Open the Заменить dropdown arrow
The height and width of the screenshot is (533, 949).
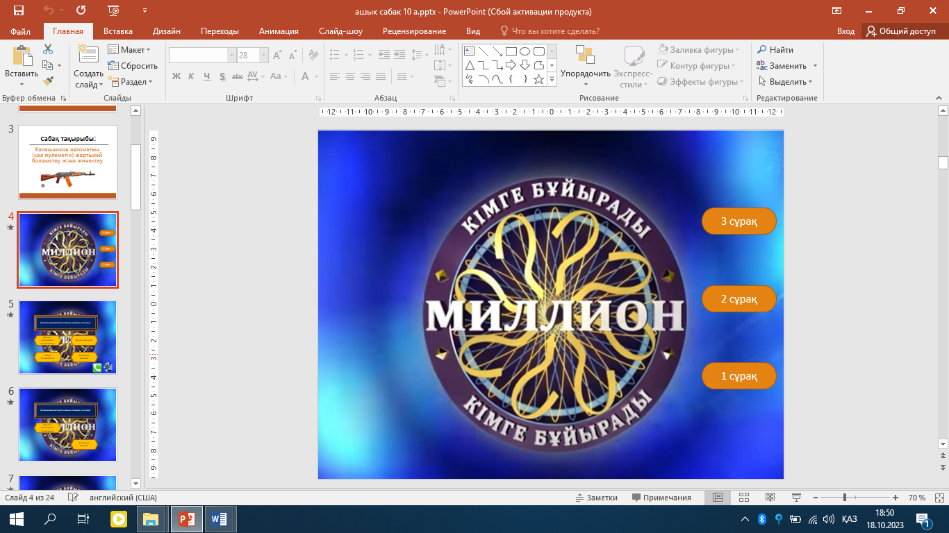815,66
